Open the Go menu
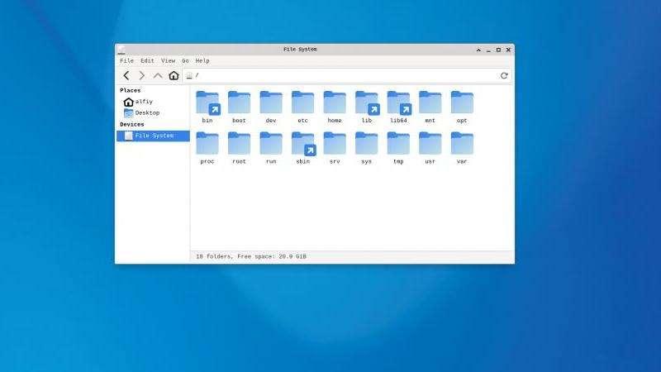The image size is (661, 372). pyautogui.click(x=185, y=60)
